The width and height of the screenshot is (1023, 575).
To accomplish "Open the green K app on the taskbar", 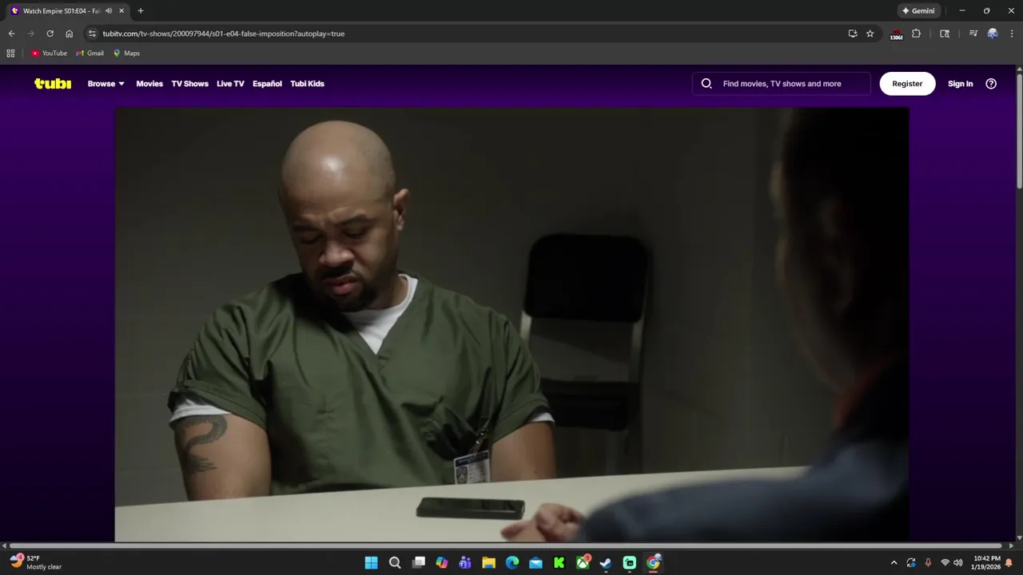I will (559, 563).
